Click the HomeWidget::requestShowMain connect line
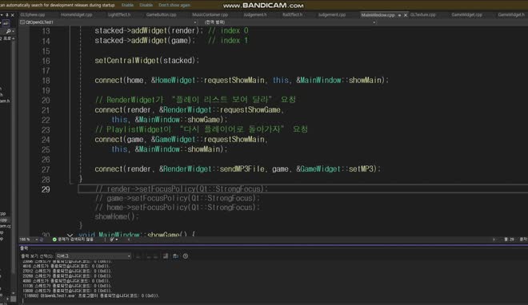 tap(242, 81)
